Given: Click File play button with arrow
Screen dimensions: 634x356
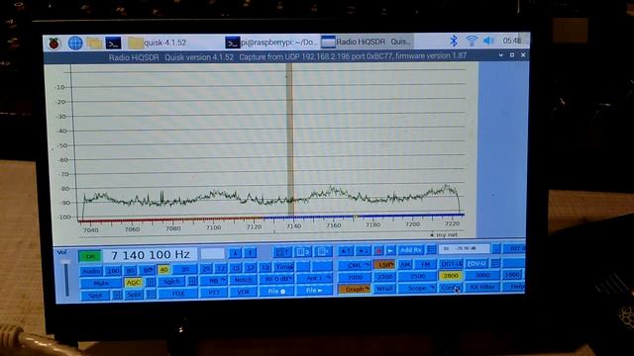Looking at the screenshot, I should coord(314,290).
